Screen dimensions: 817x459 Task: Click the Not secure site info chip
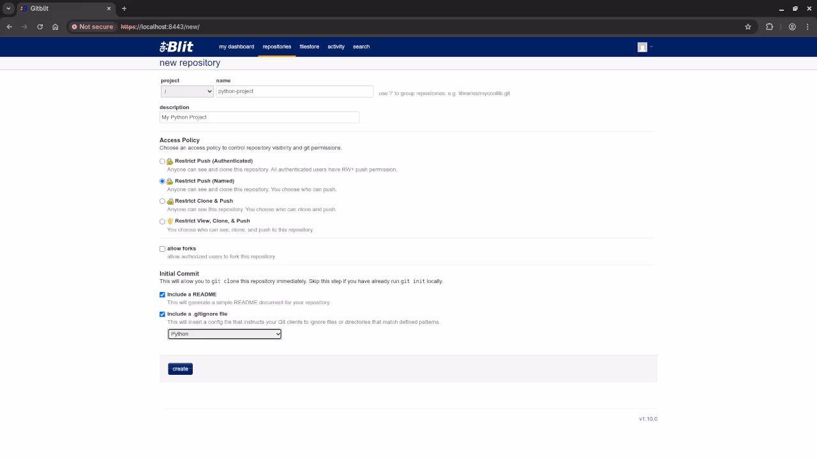(x=93, y=27)
